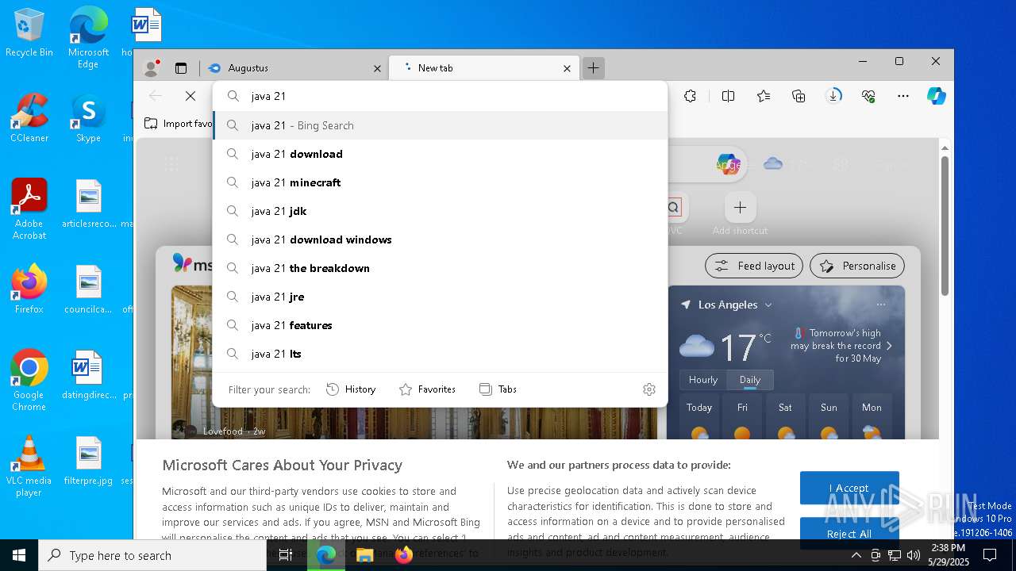Viewport: 1016px width, 571px height.
Task: Open Skype desktop shortcut
Action: pos(88,118)
